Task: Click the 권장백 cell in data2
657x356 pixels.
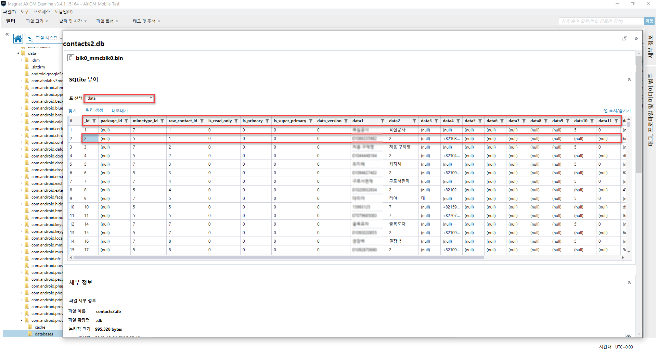Action: [x=402, y=241]
